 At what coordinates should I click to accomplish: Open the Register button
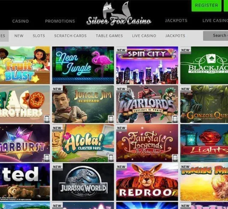coord(207,6)
